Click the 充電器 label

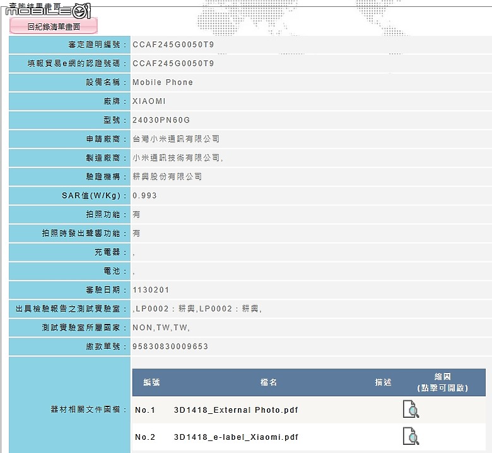coord(110,252)
